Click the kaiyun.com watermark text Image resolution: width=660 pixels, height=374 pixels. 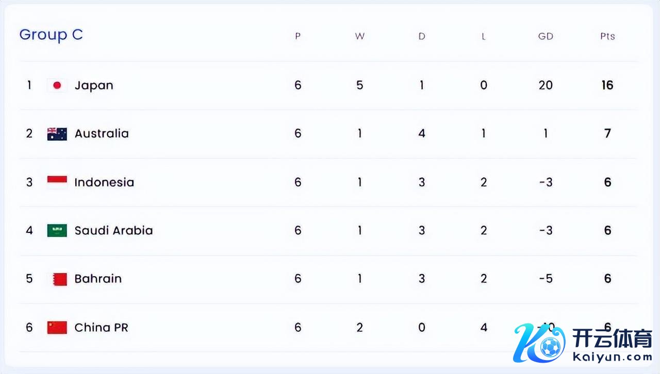(x=613, y=356)
